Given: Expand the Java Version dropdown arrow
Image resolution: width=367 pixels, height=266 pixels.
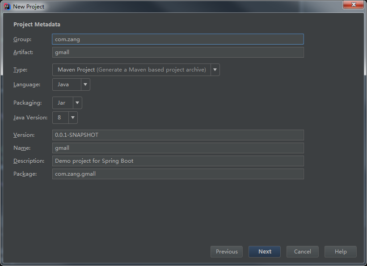Looking at the screenshot, I should click(x=73, y=118).
